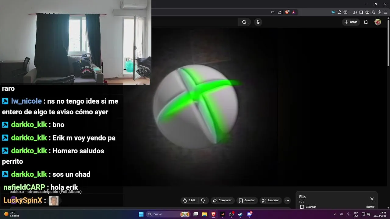Click LuckySpinX username in chat
390x219 pixels.
pyautogui.click(x=23, y=200)
